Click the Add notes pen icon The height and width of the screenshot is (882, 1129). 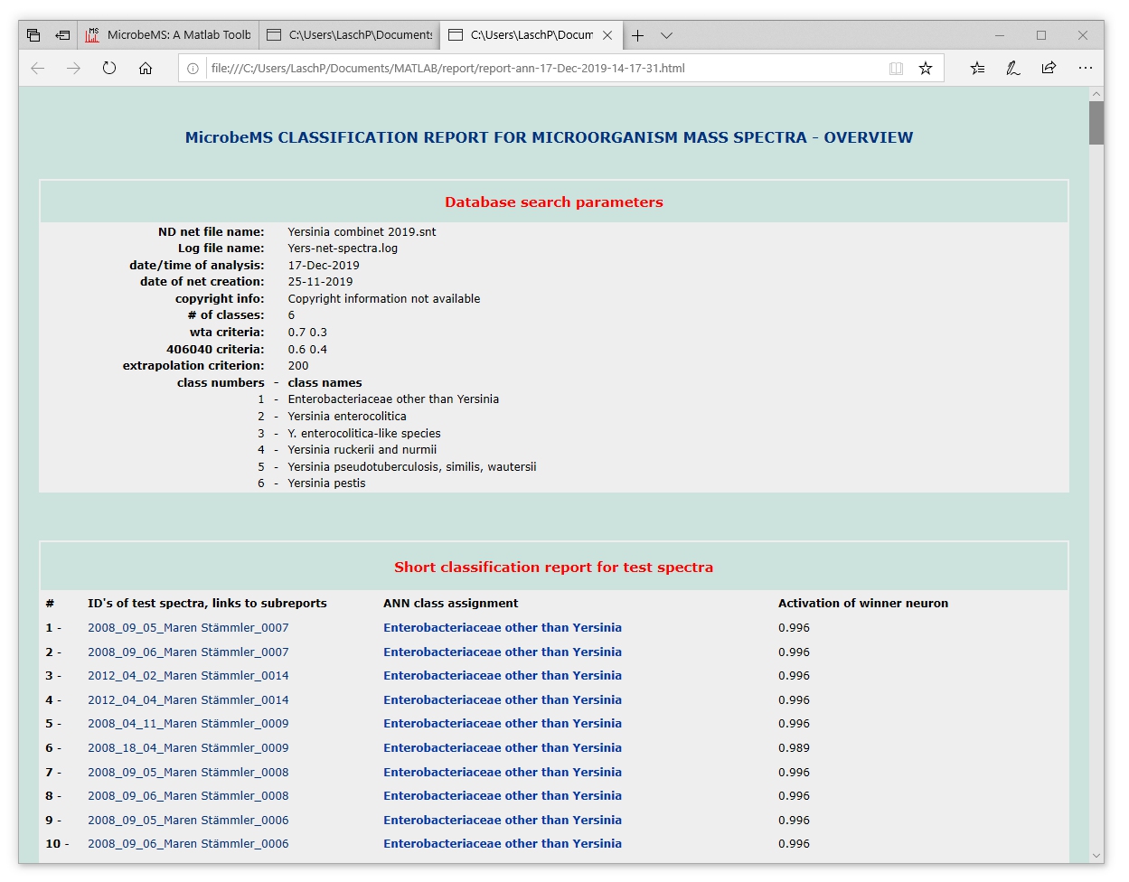[1013, 68]
